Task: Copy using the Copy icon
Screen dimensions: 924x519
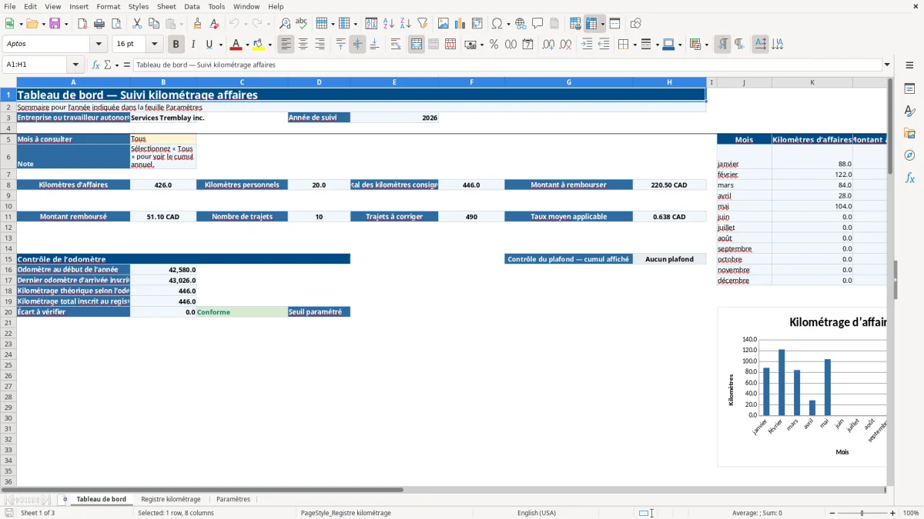Action: (x=153, y=24)
